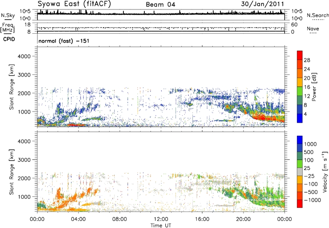The width and height of the screenshot is (329, 228).
Task: Click the '60' tick on the Nave axis
Action: 294,25
